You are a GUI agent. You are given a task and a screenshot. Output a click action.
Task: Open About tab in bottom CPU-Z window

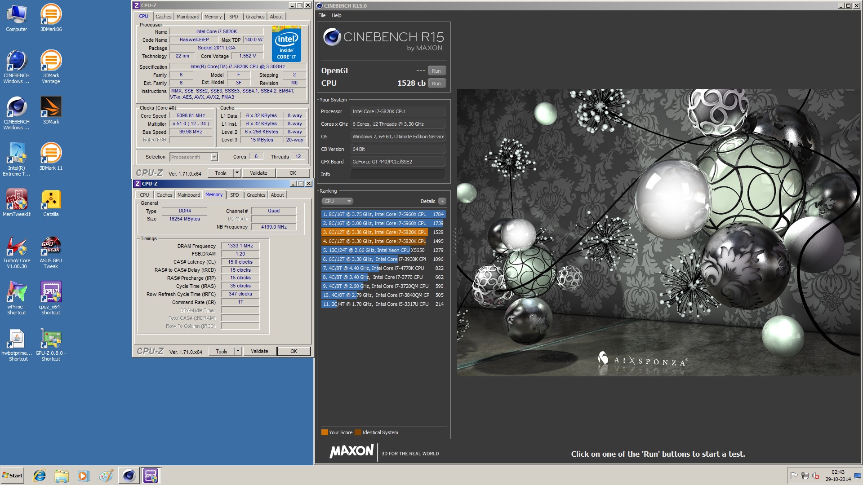click(x=277, y=195)
